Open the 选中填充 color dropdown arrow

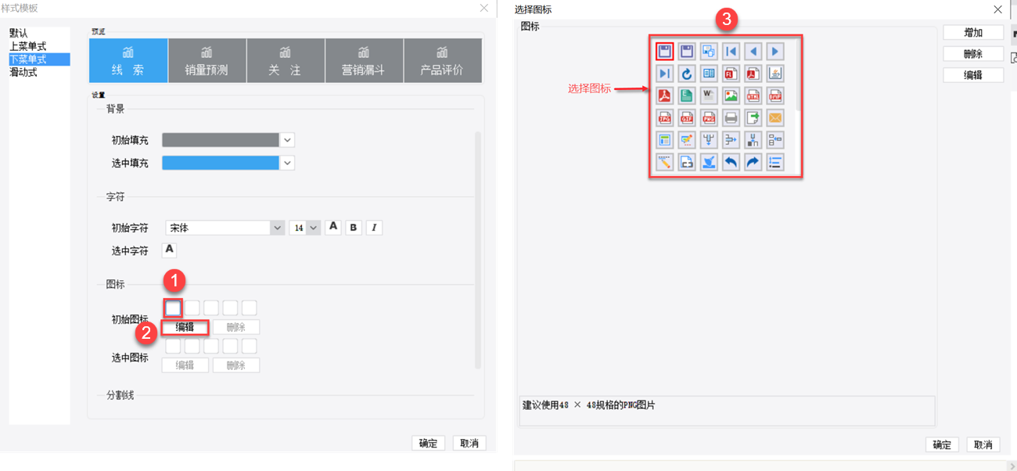[x=288, y=163]
